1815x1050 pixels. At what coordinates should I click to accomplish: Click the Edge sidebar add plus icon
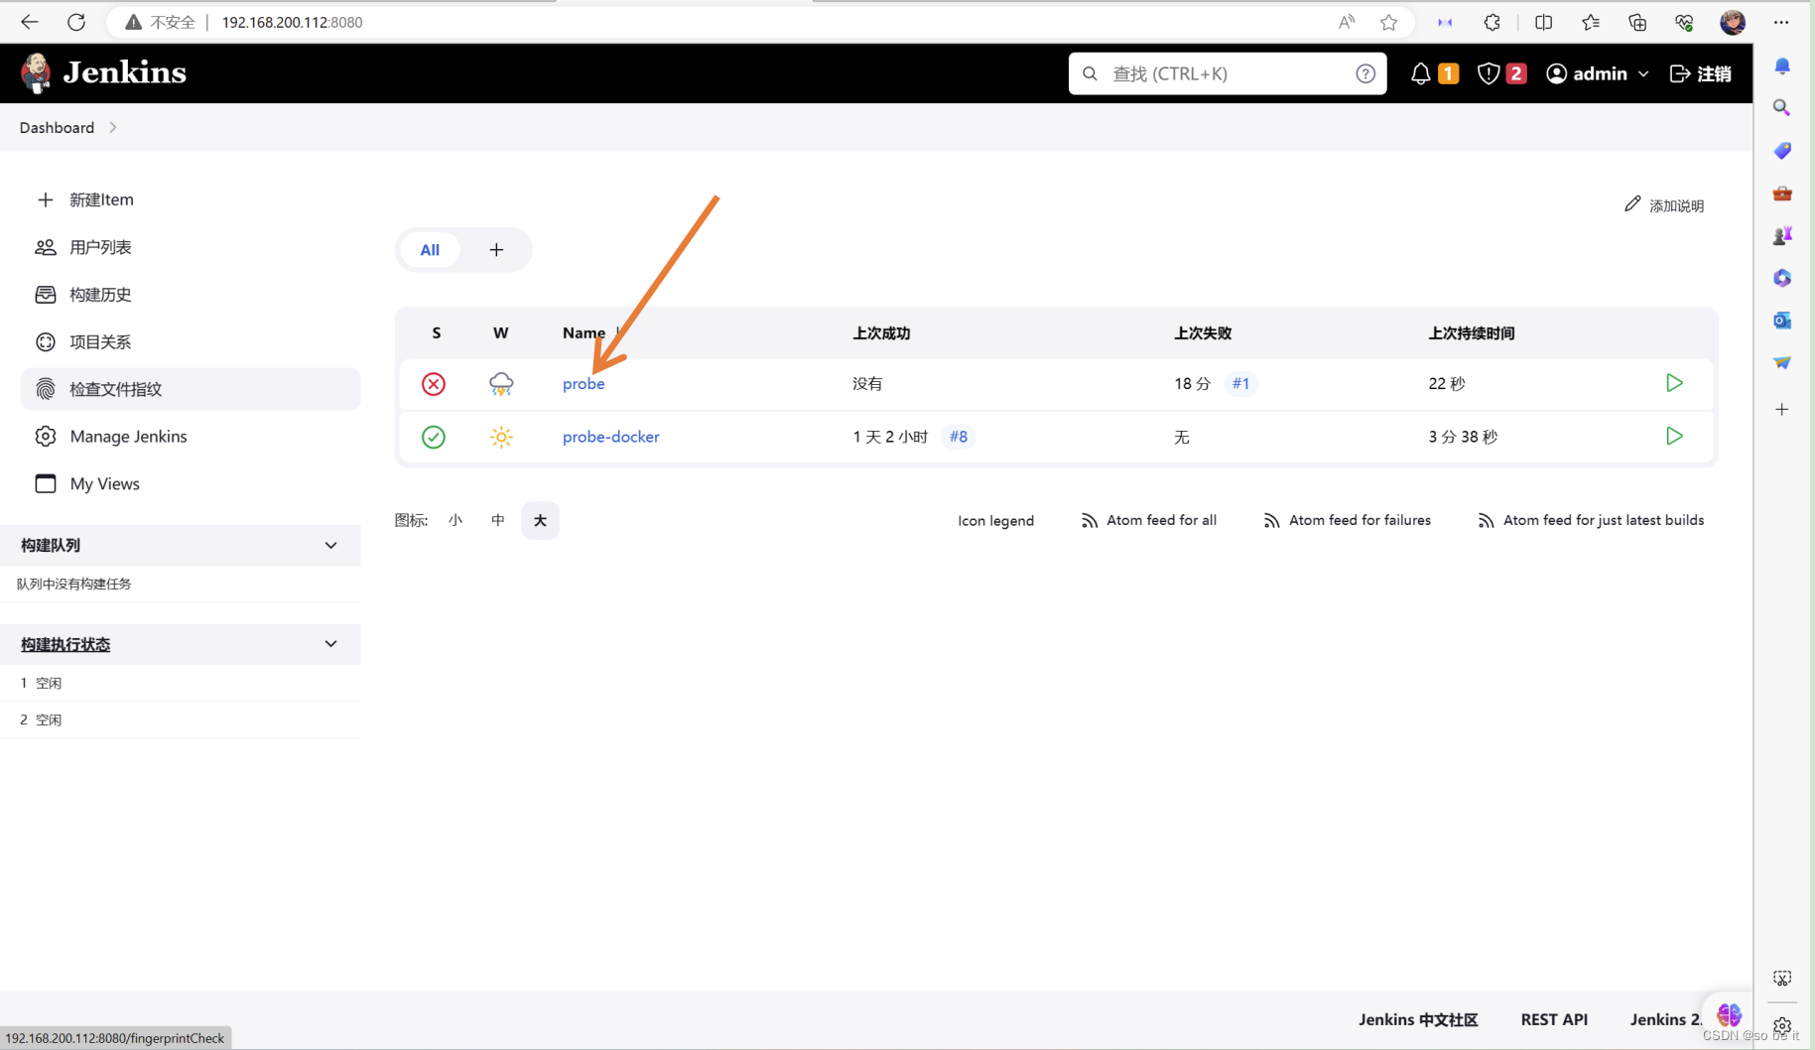pos(1782,409)
